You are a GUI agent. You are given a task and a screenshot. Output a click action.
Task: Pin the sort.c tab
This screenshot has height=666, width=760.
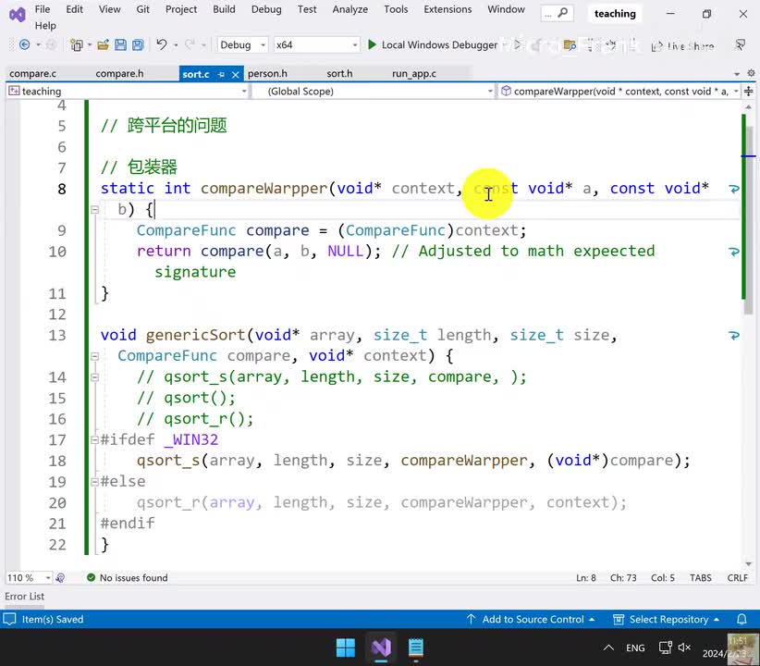click(221, 74)
